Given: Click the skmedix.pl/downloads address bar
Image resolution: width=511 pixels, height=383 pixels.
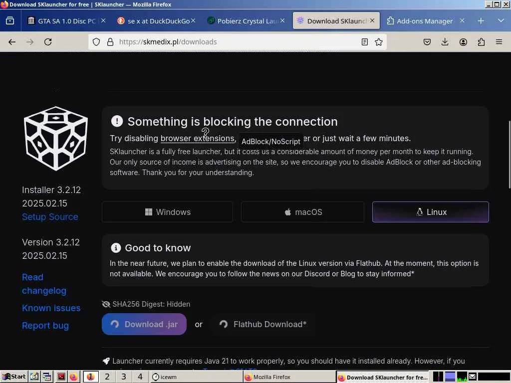Looking at the screenshot, I should coord(237,42).
